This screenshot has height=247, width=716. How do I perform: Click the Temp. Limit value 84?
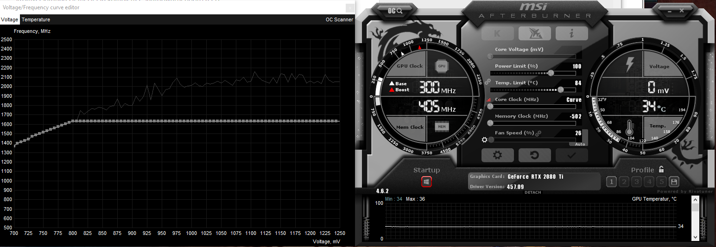coord(578,83)
